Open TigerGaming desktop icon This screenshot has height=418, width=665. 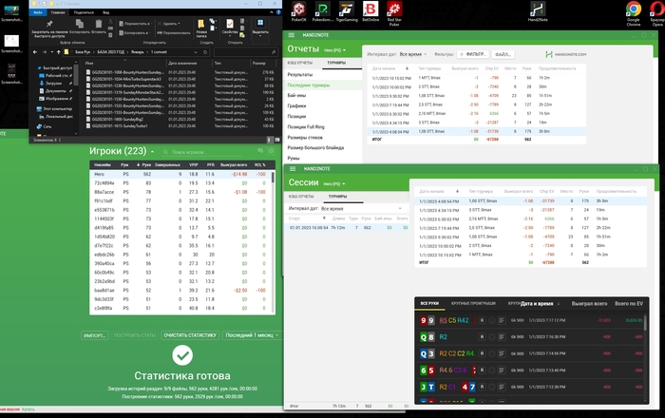[347, 11]
